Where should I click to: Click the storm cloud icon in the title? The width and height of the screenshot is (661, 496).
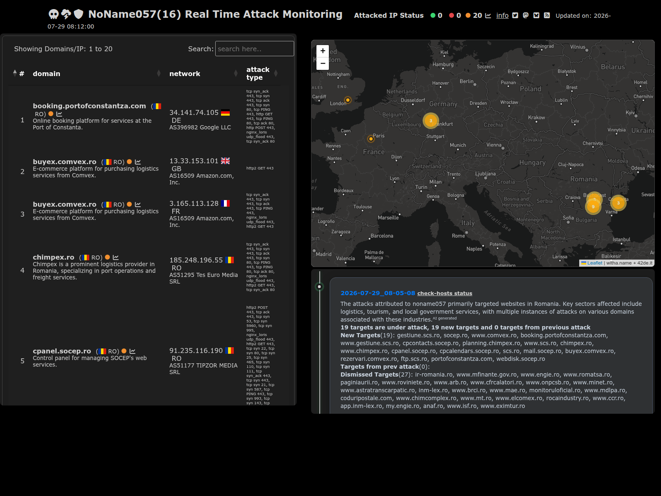[66, 14]
